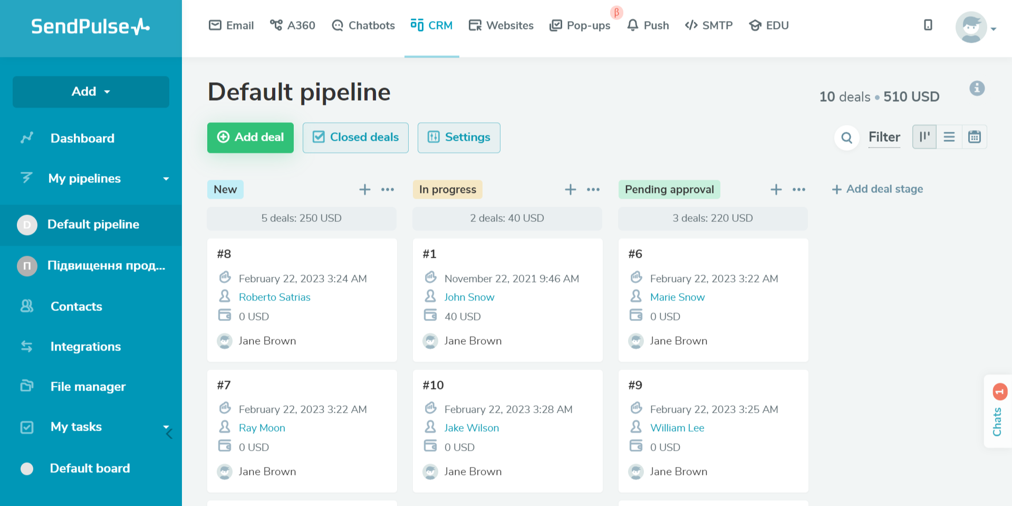Click the Pending approval stage label
The width and height of the screenshot is (1012, 506).
tap(669, 189)
